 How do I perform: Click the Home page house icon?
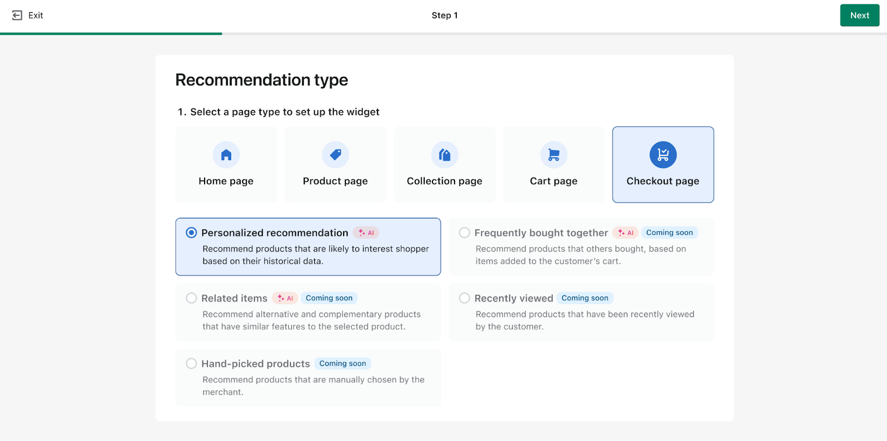click(x=226, y=155)
